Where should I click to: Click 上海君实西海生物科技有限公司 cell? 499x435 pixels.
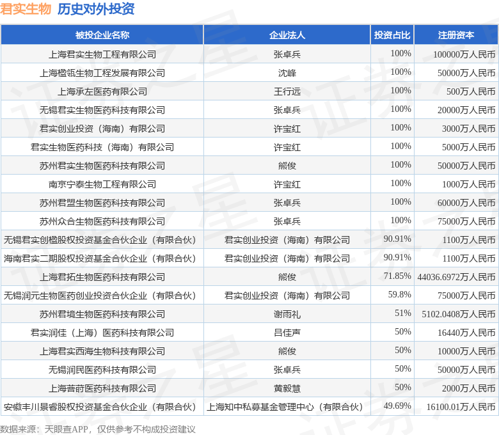coord(102,351)
